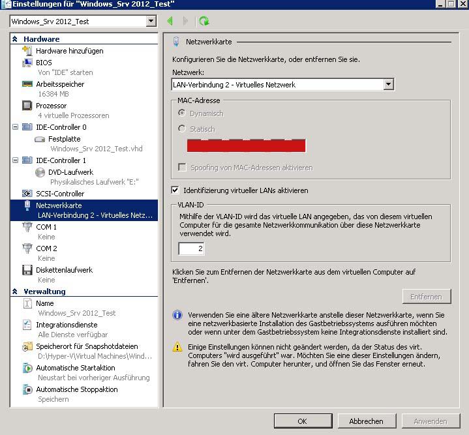Click the Speicherort für Snapshotdateien icon
469x435 pixels.
(x=27, y=346)
